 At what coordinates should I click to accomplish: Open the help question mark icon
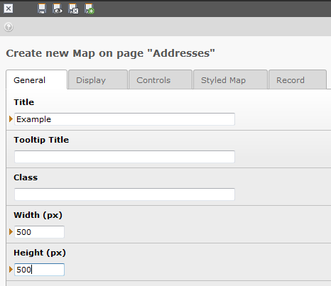point(9,27)
